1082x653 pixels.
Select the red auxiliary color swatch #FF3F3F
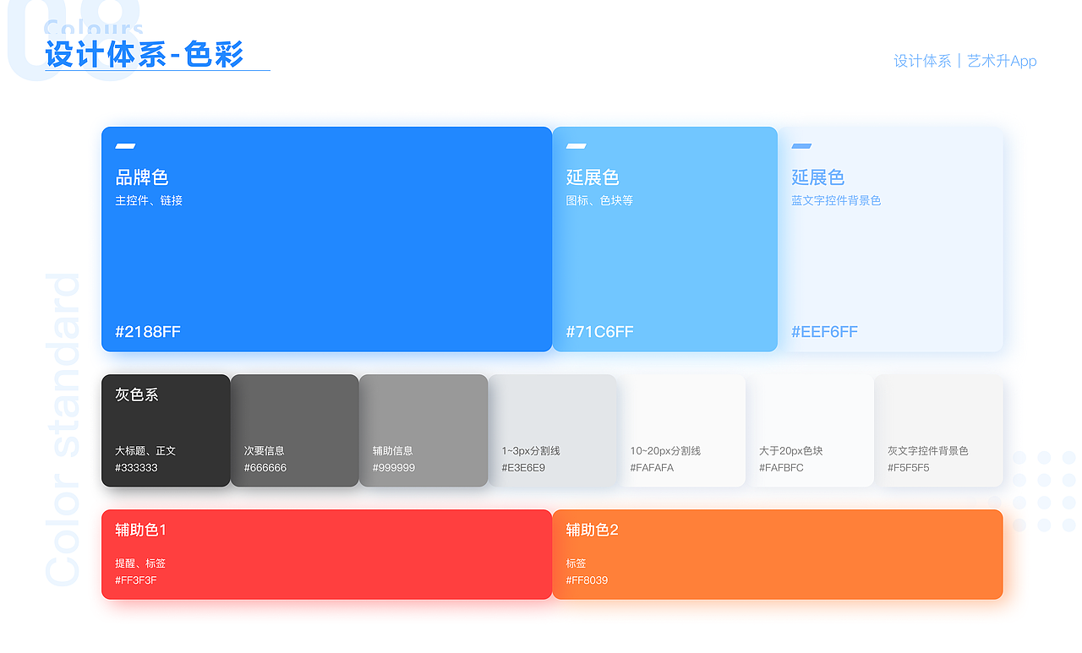pyautogui.click(x=326, y=554)
